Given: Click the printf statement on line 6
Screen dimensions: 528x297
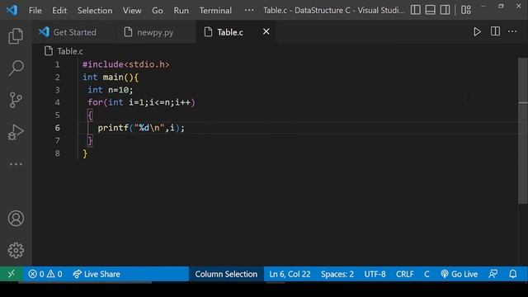Looking at the screenshot, I should [x=141, y=128].
